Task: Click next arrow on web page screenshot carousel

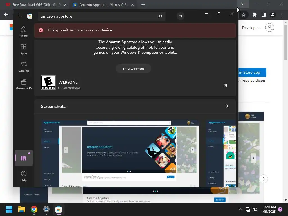Action: [x=253, y=158]
